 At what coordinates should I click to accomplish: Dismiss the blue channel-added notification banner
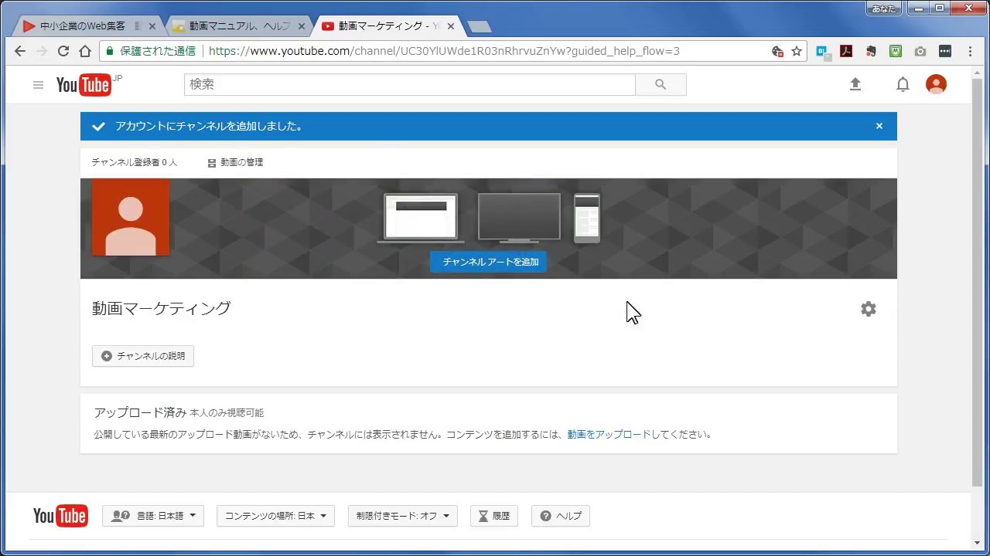click(879, 126)
